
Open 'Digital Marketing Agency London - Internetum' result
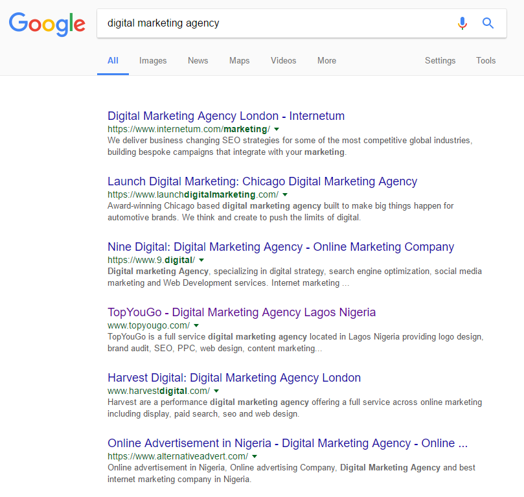click(x=226, y=116)
